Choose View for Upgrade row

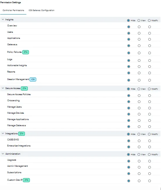coord(139,161)
